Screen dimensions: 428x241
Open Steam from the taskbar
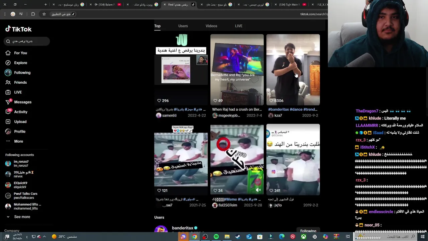pos(238,237)
